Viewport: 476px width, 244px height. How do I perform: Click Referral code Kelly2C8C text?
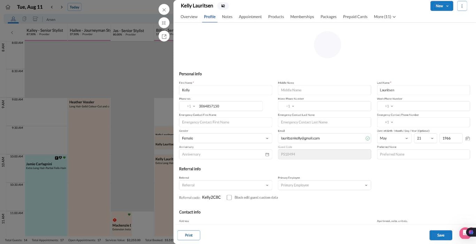pos(212,197)
